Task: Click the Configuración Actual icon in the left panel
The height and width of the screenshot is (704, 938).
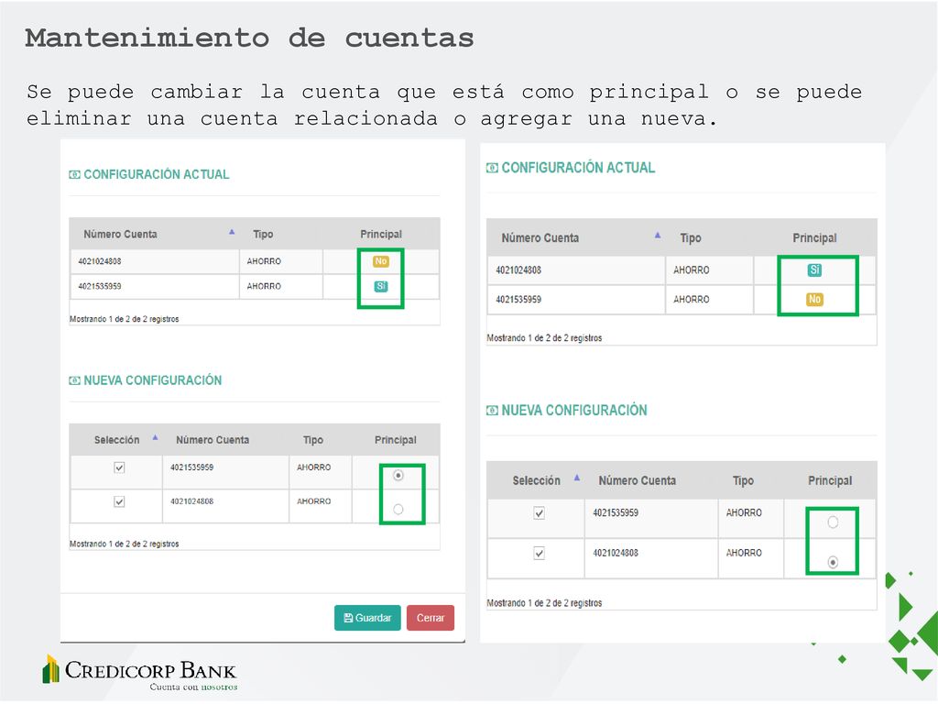Action: 75,175
